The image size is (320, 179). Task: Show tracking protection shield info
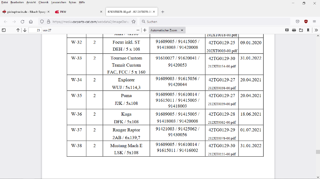coord(42,22)
